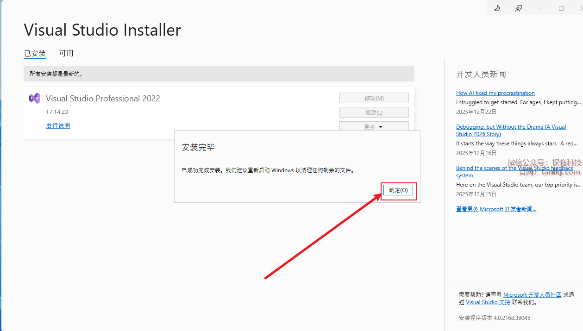This screenshot has width=583, height=331.
Task: Click the 开发人员新闻 heading
Action: point(481,74)
